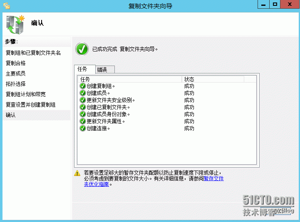300x222 pixels.
Task: Select step 复查设置并创建复制组
Action: pos(31,105)
